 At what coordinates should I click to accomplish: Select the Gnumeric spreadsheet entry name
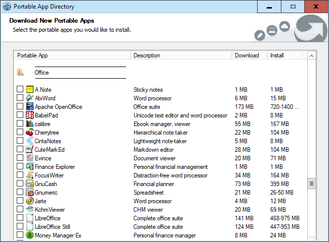(x=47, y=193)
